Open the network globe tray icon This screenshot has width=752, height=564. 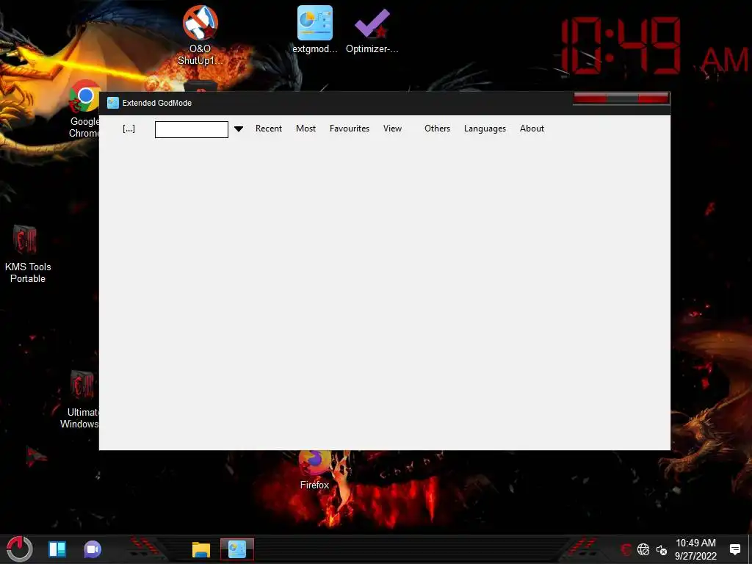643,549
